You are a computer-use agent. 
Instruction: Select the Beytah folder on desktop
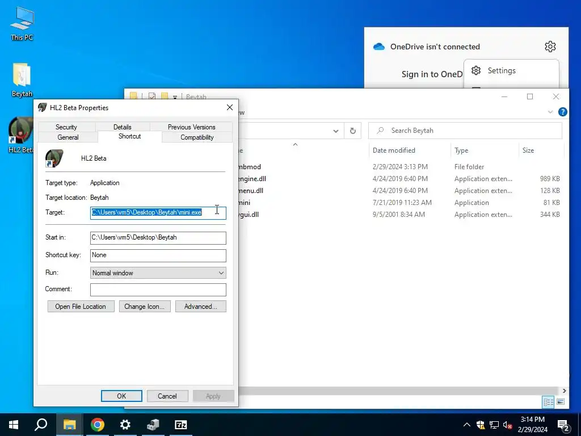click(x=22, y=80)
